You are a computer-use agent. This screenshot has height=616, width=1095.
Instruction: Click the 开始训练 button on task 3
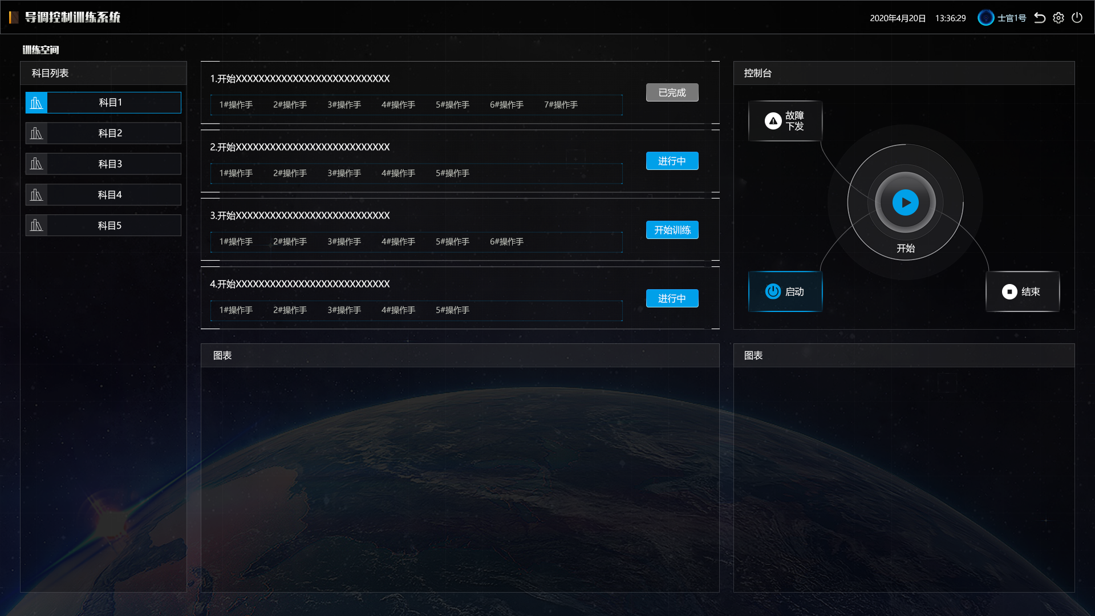(672, 230)
